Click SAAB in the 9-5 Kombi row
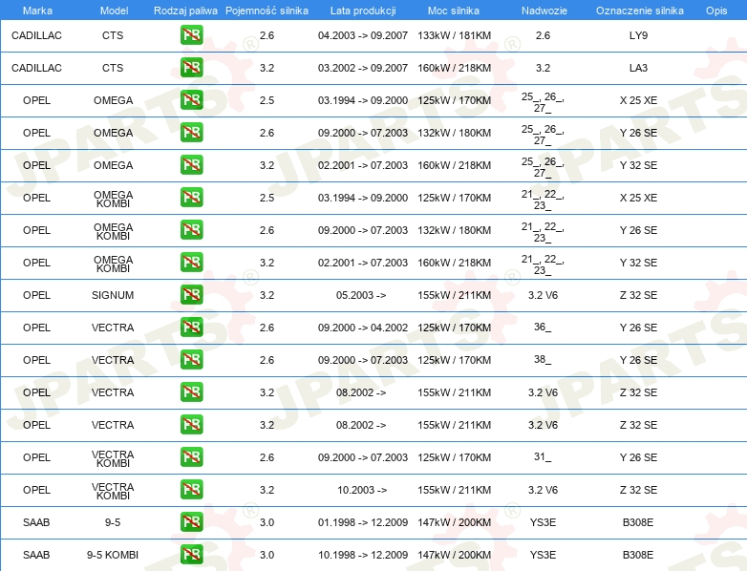747x571 pixels. pyautogui.click(x=36, y=555)
